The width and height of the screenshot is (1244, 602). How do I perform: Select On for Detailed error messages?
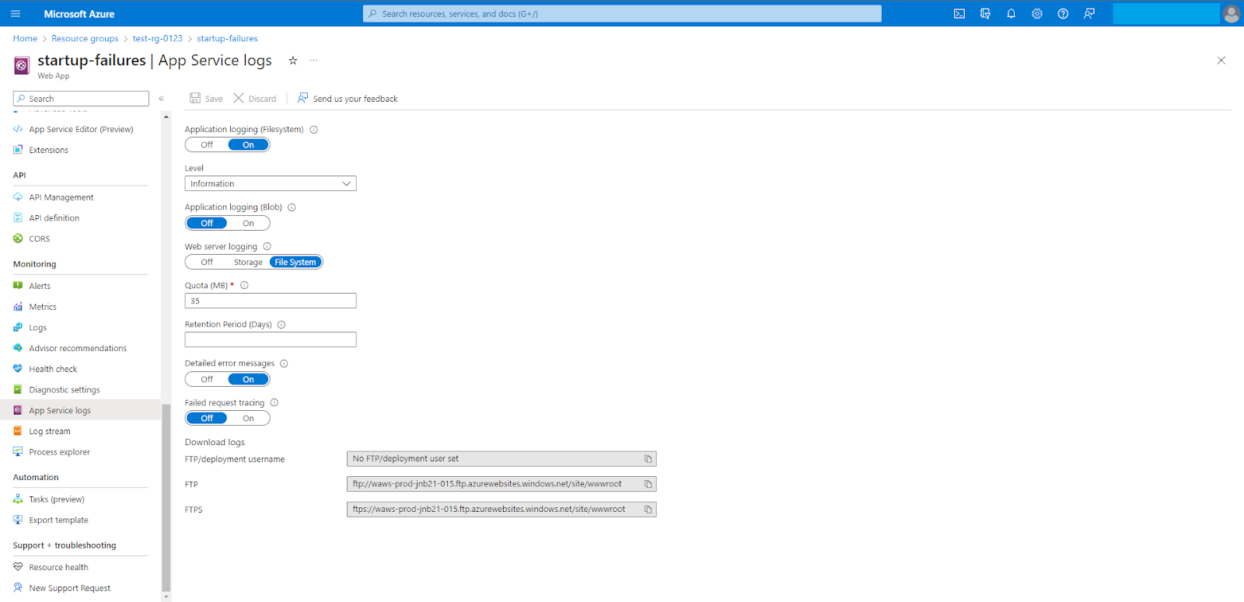tap(248, 379)
